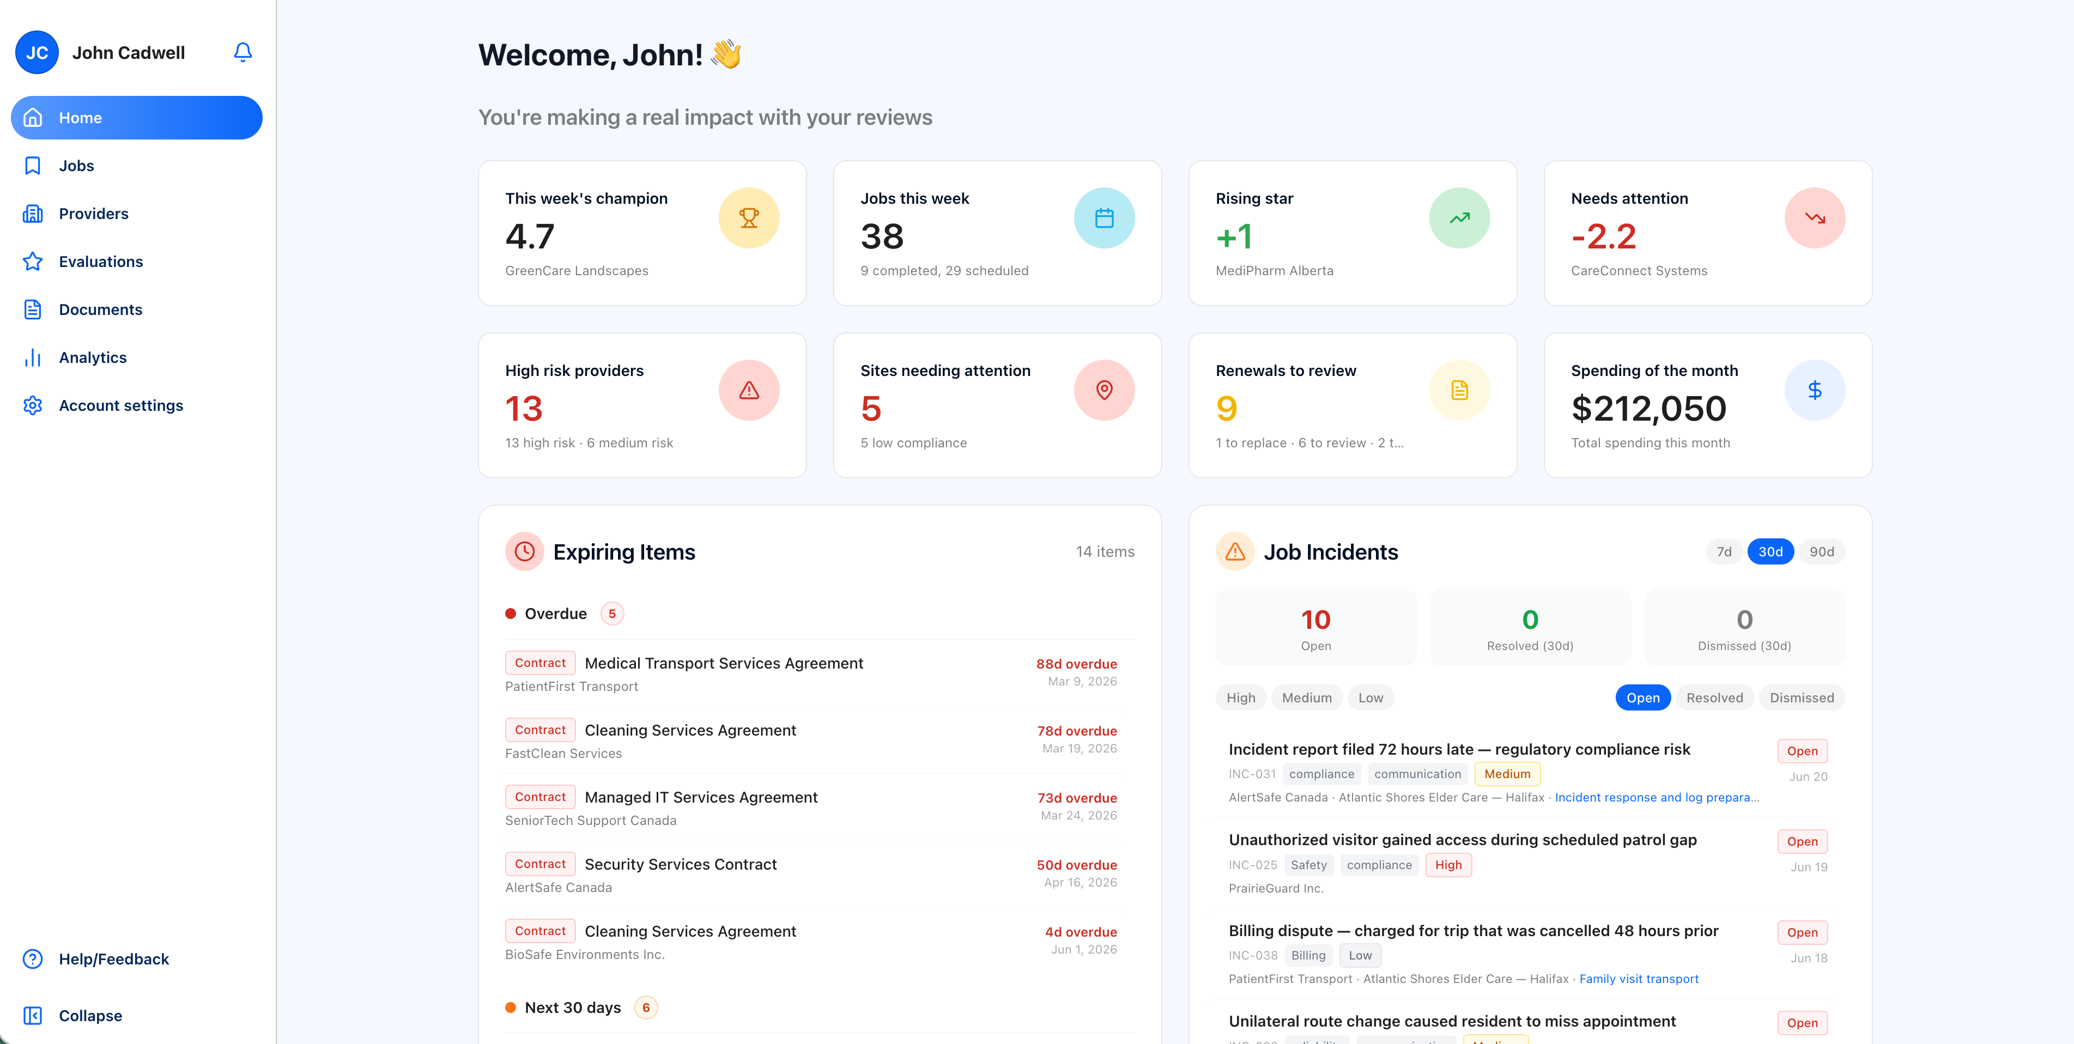Select the 7d incidents range

click(x=1724, y=551)
